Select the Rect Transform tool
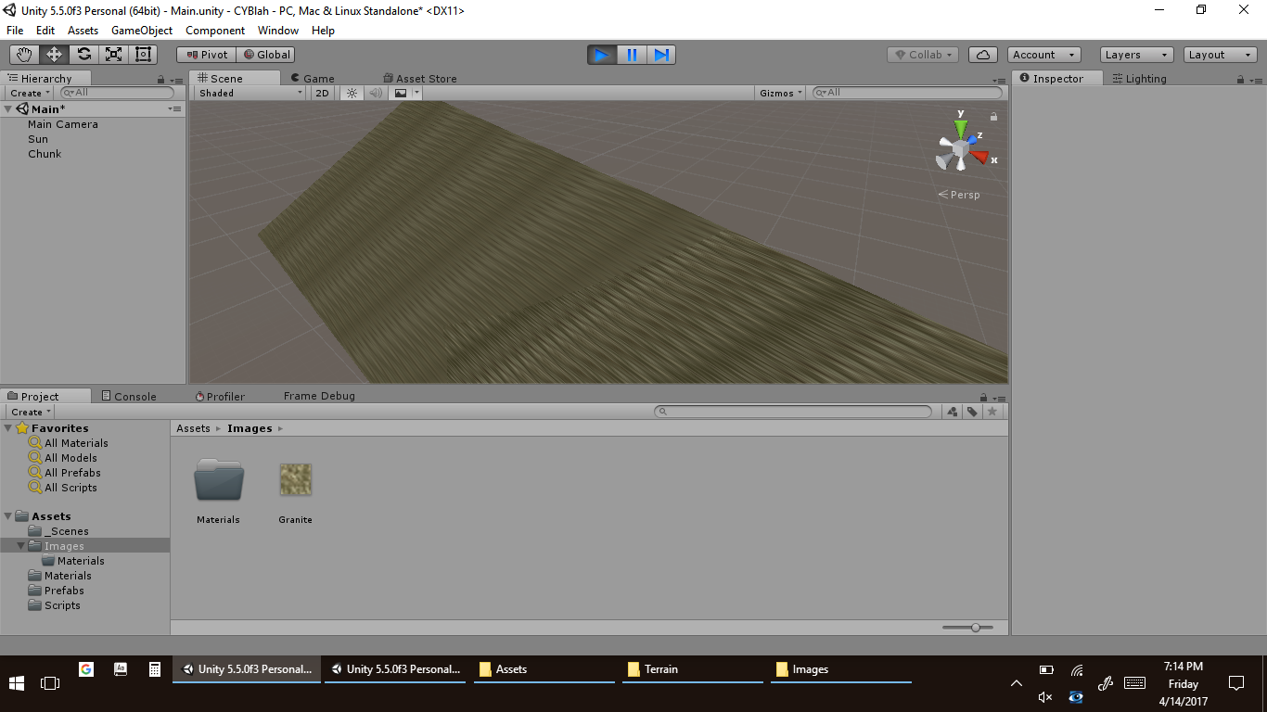Image resolution: width=1267 pixels, height=712 pixels. coord(143,55)
